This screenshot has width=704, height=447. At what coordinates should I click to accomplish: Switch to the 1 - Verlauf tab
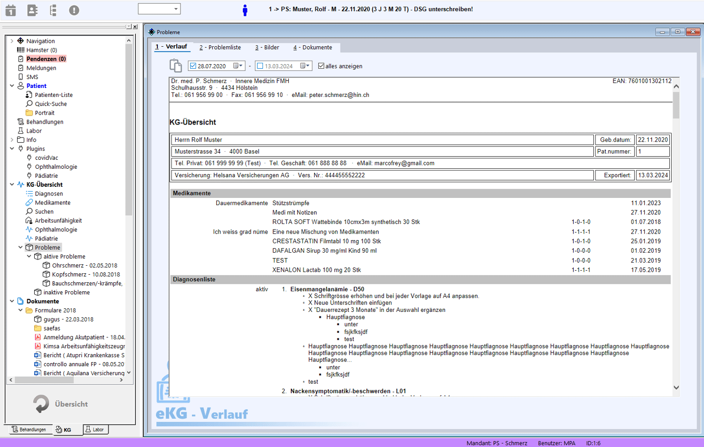[171, 47]
